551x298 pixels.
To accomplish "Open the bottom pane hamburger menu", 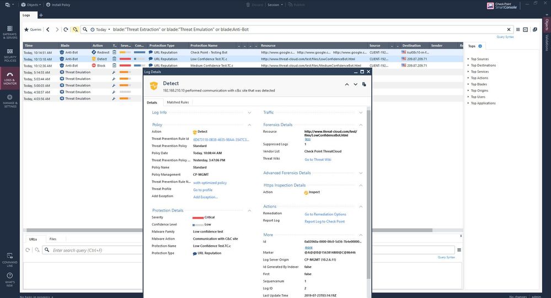I will pyautogui.click(x=459, y=250).
